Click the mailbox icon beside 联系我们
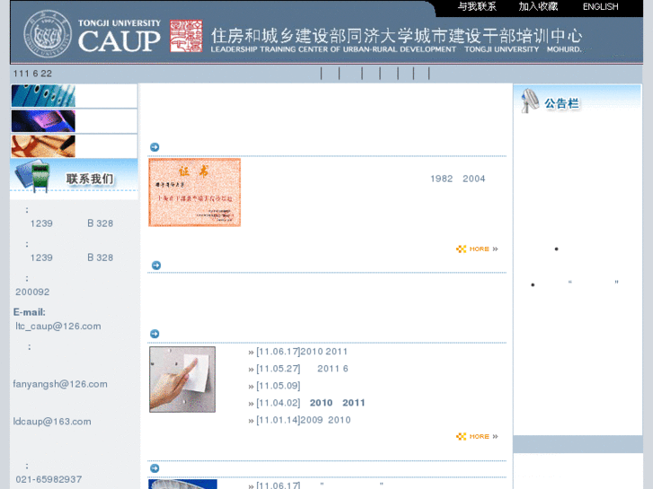Screen dimensions: 653x489 coord(32,177)
